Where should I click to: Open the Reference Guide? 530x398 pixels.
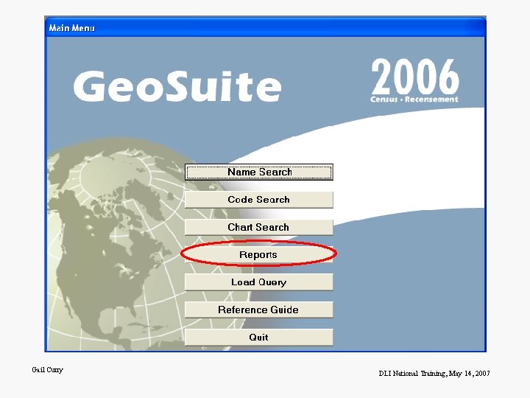(259, 310)
